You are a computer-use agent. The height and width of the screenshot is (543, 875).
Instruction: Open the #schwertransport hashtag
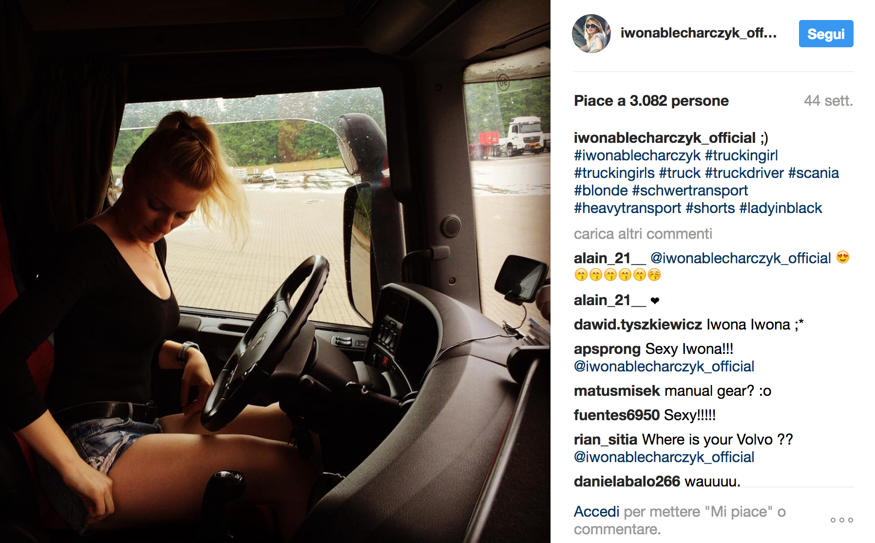690,191
